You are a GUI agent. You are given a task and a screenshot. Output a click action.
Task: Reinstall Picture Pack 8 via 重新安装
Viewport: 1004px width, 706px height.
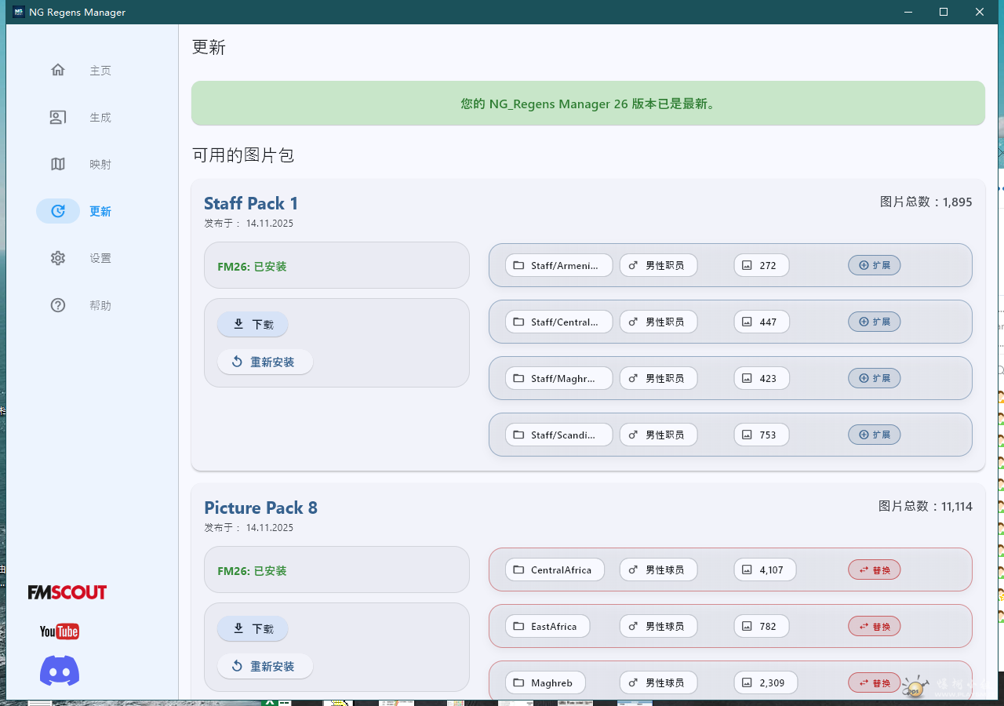[x=264, y=666]
